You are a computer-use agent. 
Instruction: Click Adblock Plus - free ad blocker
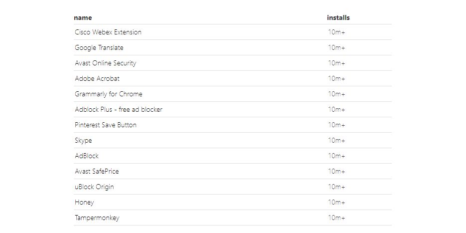click(x=119, y=109)
